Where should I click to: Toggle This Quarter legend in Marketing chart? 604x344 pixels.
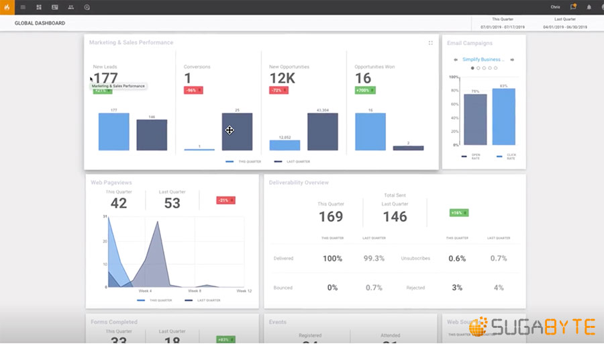244,162
